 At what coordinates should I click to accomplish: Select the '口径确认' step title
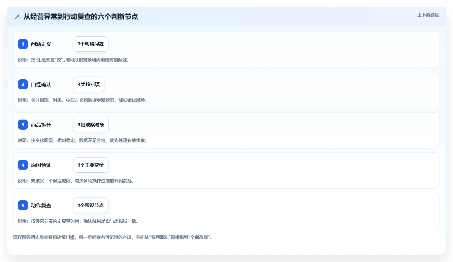pos(41,84)
